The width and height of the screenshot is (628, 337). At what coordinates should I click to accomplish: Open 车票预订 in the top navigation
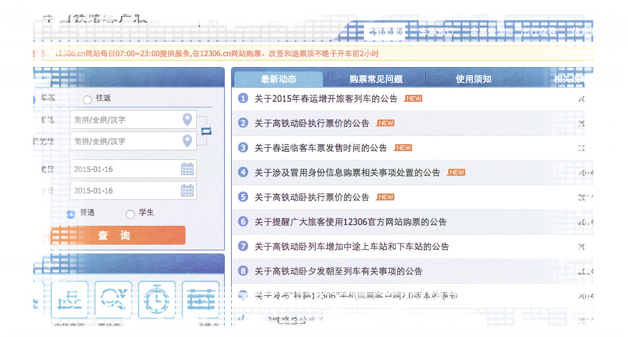[x=436, y=32]
